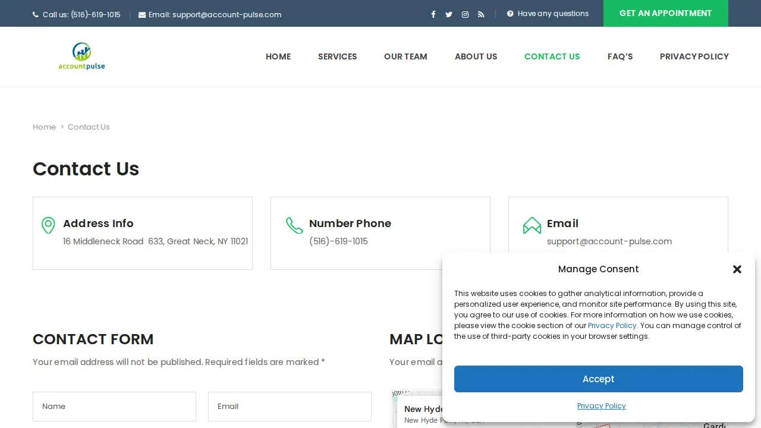The width and height of the screenshot is (761, 428).
Task: Go to the Home menu item
Action: click(278, 56)
